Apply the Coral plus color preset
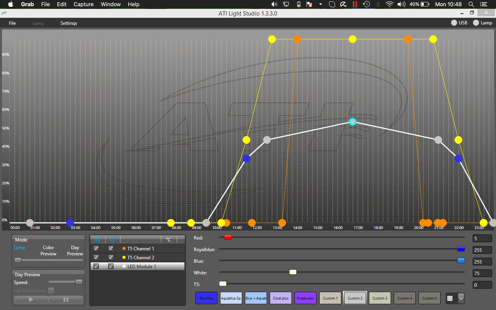The height and width of the screenshot is (310, 496). (281, 298)
